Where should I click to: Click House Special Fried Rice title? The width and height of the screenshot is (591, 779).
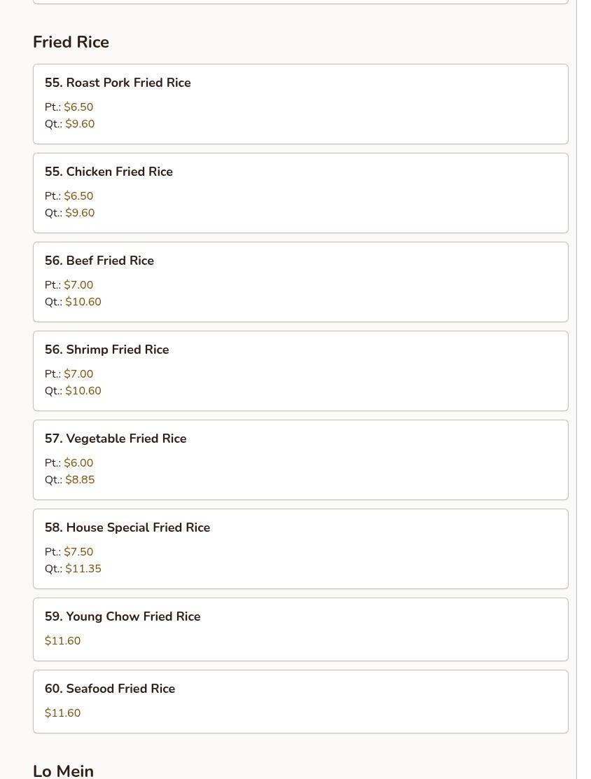click(x=127, y=528)
